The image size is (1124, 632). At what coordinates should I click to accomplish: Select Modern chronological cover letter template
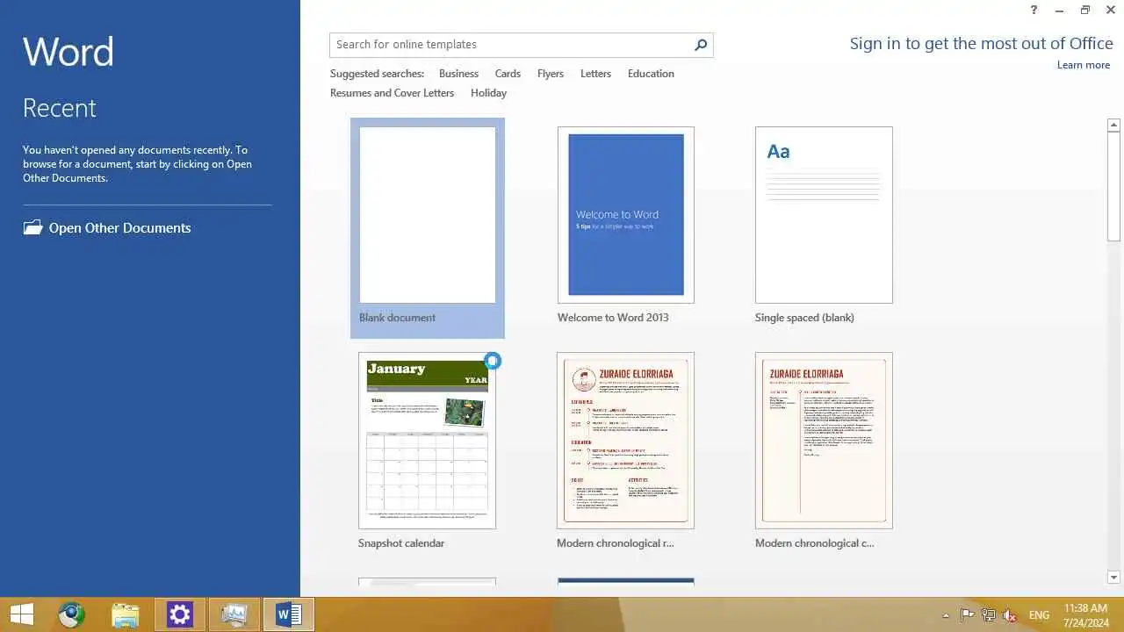click(x=824, y=441)
